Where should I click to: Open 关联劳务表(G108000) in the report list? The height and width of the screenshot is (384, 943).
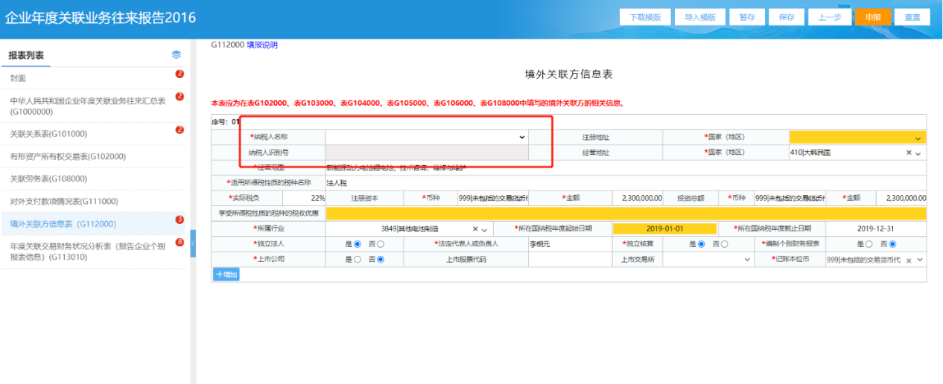[x=48, y=179]
